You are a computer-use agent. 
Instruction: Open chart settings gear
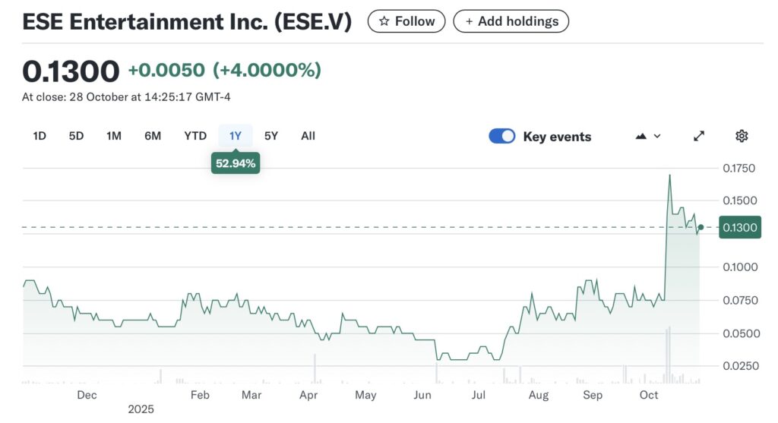(742, 136)
